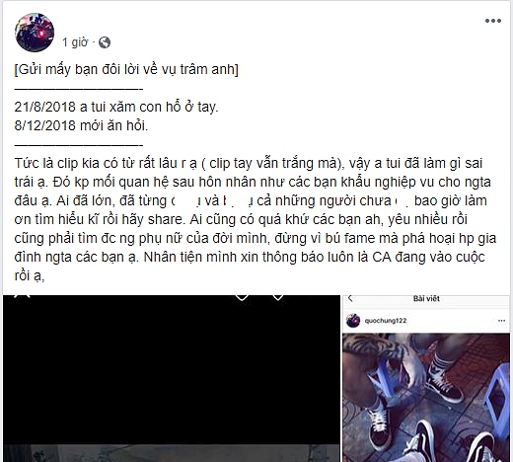Click the Bài viết header title
The width and height of the screenshot is (513, 462).
(x=426, y=298)
